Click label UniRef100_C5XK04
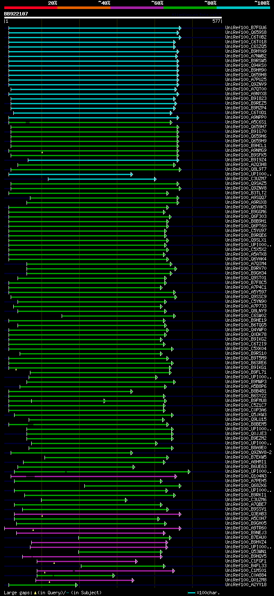This screenshot has width=274, height=596. pyautogui.click(x=246, y=349)
